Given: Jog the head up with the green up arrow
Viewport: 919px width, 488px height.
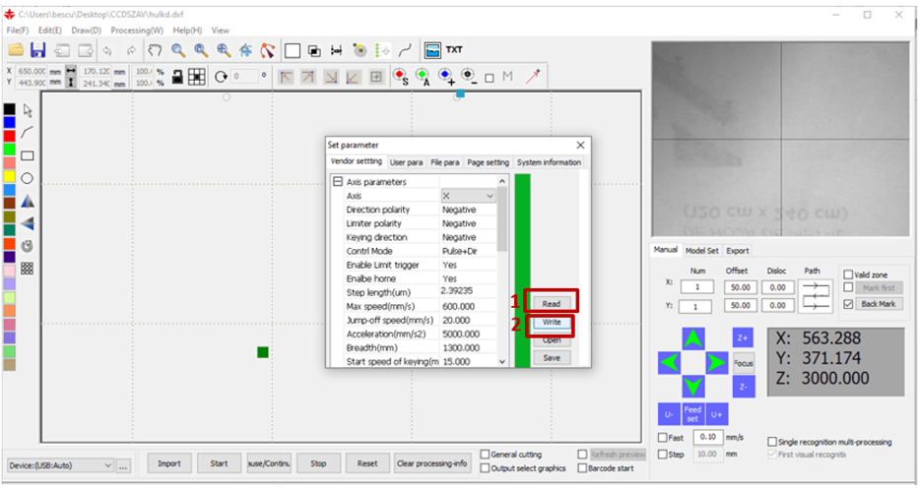Looking at the screenshot, I should 693,338.
